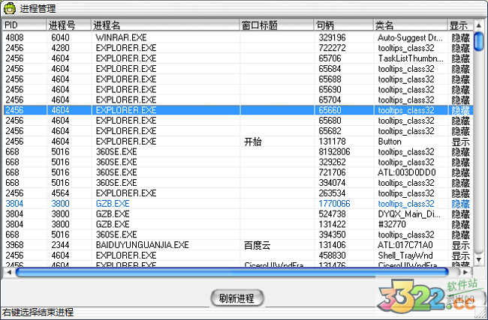
Task: Select 360SE.EXE row with handle 394350
Action: (x=238, y=235)
